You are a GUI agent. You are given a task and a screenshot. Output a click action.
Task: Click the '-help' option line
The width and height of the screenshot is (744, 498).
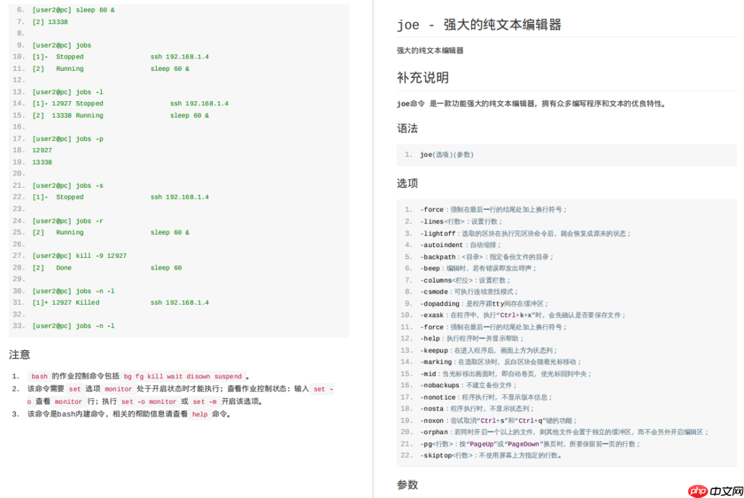[472, 338]
